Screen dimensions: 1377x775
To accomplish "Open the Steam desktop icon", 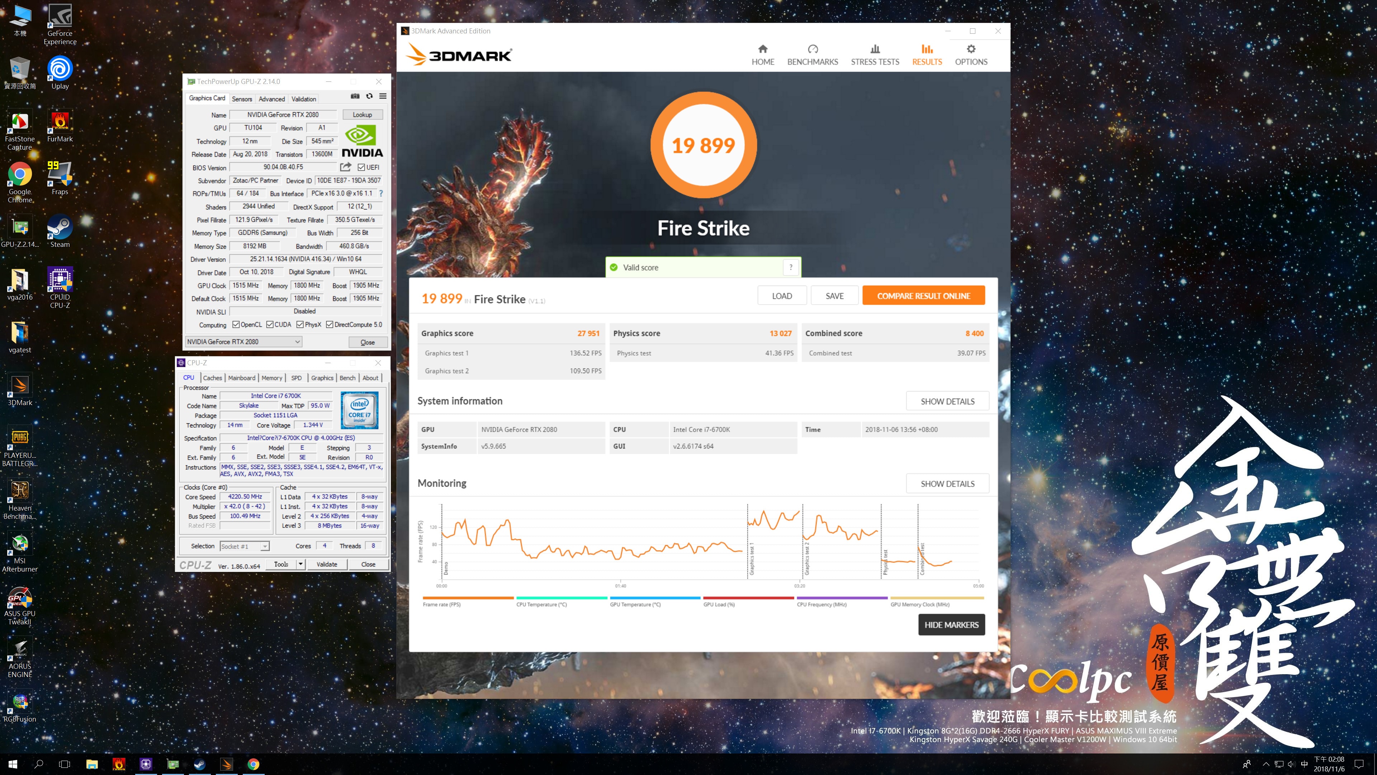I will click(60, 231).
